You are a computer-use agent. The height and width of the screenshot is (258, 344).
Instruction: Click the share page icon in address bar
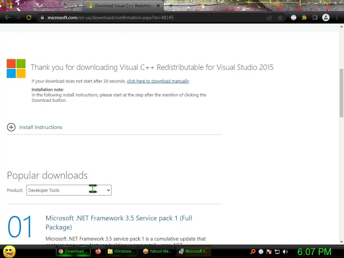269,17
